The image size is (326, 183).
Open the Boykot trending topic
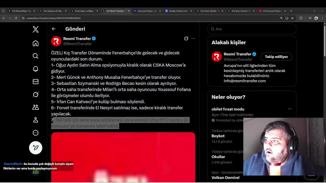click(x=218, y=136)
